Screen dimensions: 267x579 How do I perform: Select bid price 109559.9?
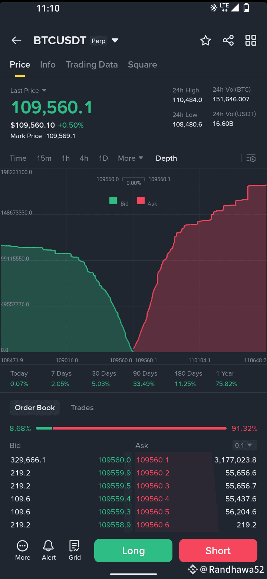pos(114,473)
